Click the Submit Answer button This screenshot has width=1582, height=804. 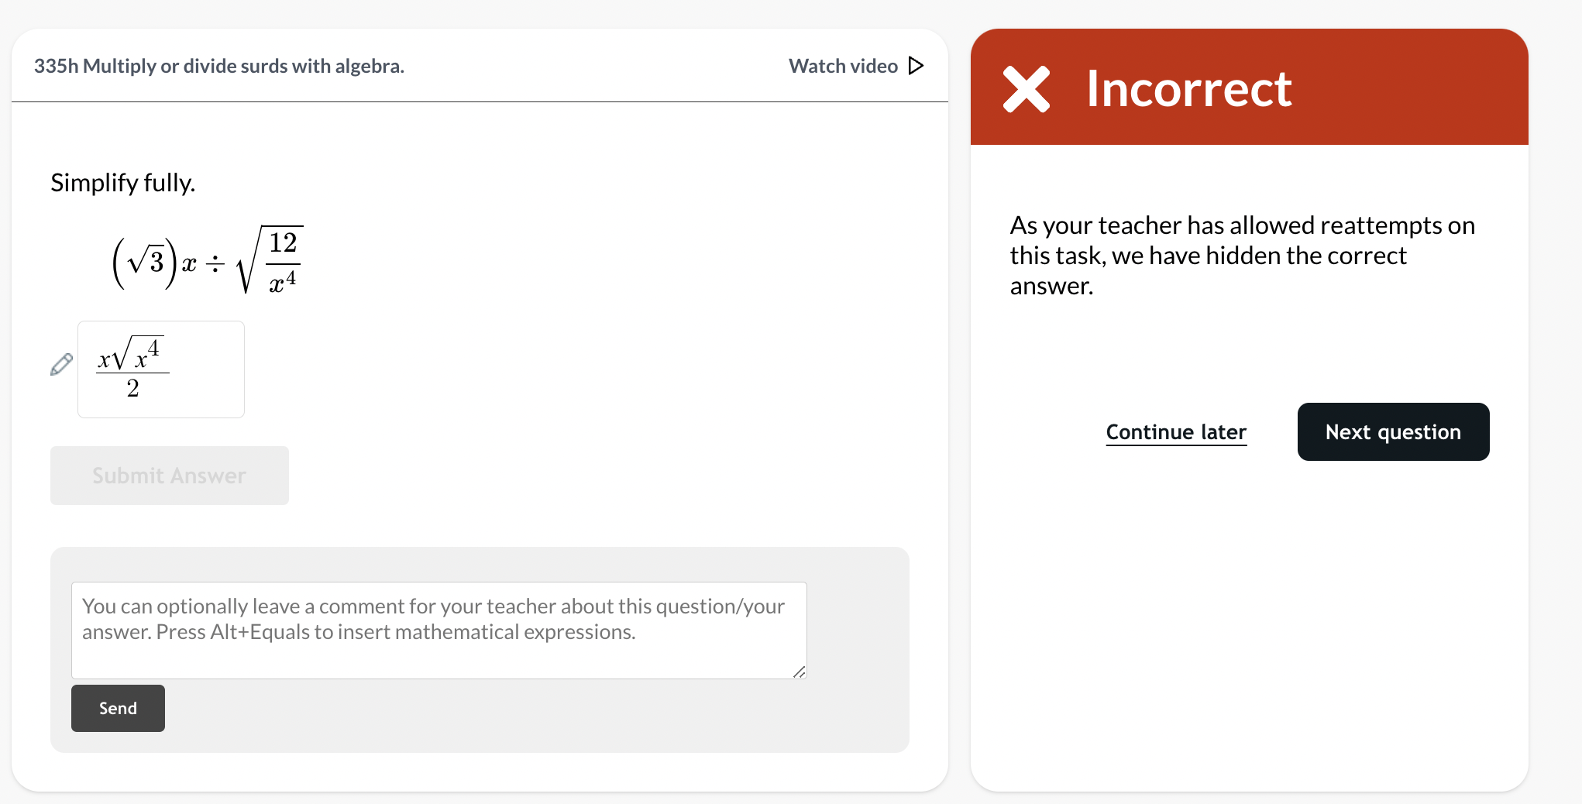(169, 475)
